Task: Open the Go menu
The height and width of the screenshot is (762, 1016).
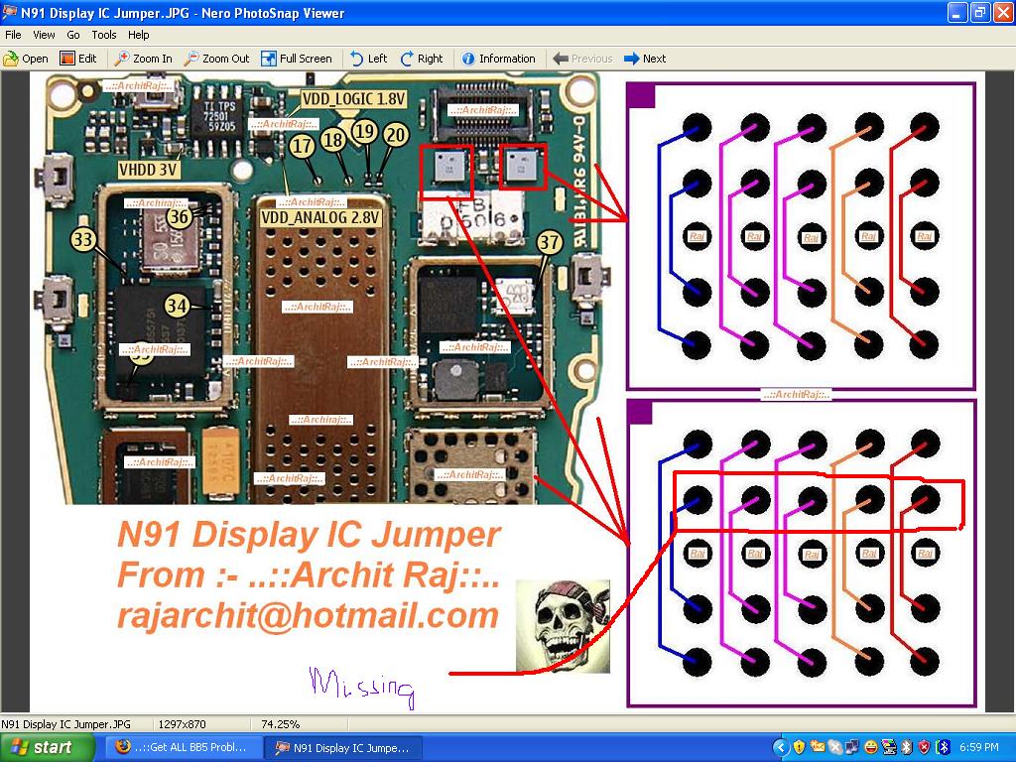Action: [x=73, y=35]
